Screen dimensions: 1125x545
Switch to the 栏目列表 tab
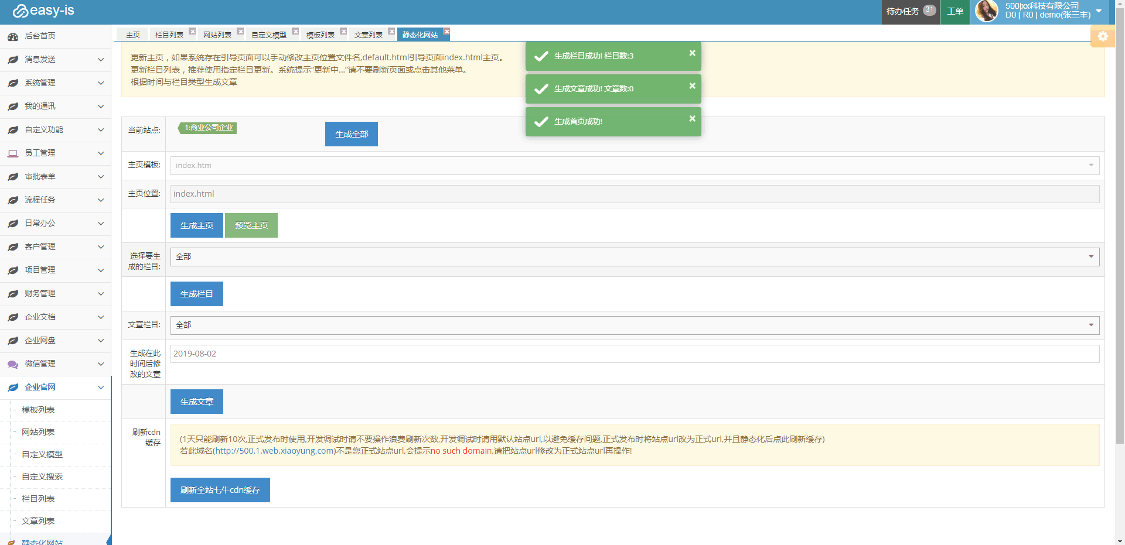point(169,35)
